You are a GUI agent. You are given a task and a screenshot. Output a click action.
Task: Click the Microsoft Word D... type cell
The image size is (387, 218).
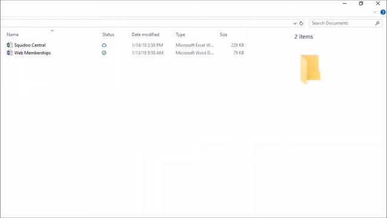click(x=195, y=53)
